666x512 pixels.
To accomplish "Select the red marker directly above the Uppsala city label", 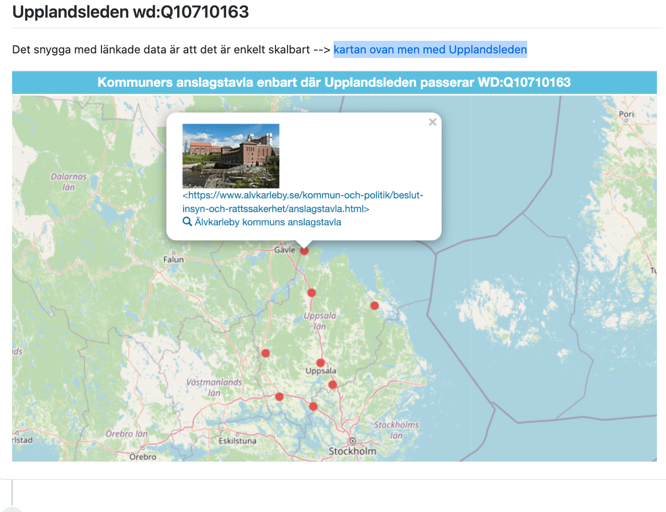I will 320,363.
